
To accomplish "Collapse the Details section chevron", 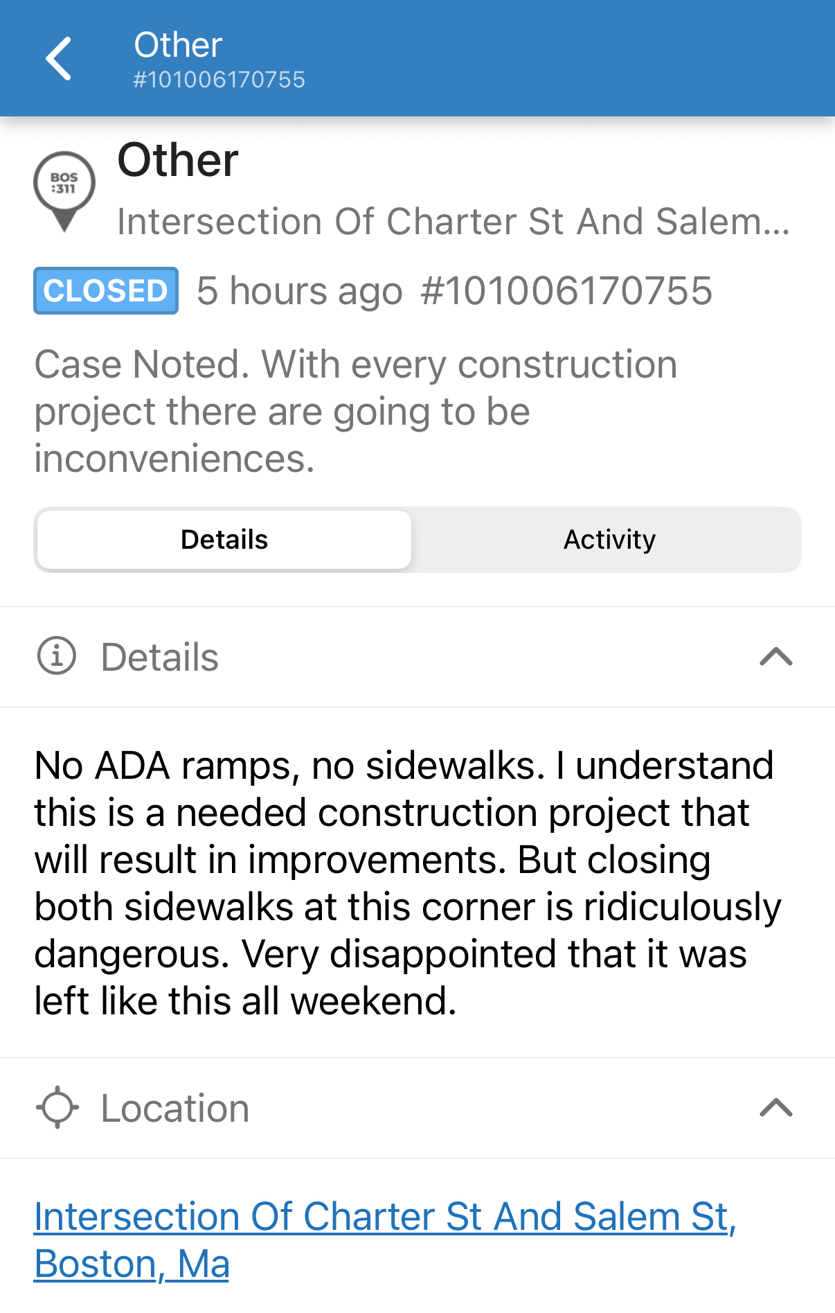I will point(775,656).
